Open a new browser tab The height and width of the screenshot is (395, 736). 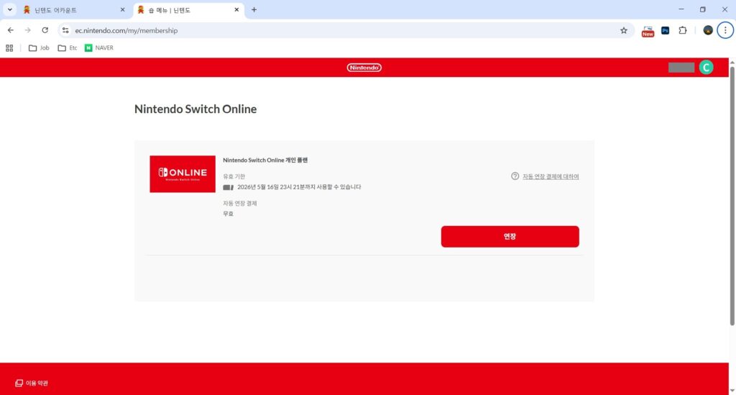(x=254, y=9)
